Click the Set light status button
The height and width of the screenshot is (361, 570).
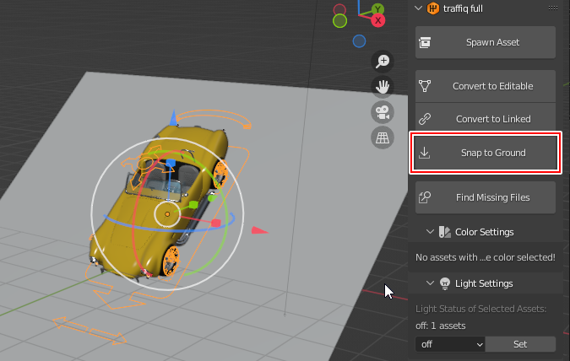(521, 344)
